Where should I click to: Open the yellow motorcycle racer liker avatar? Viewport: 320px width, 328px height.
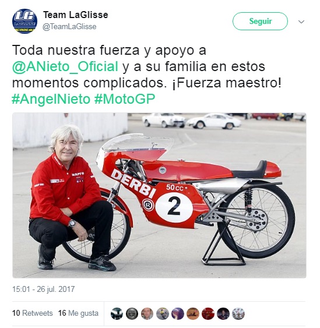click(163, 313)
